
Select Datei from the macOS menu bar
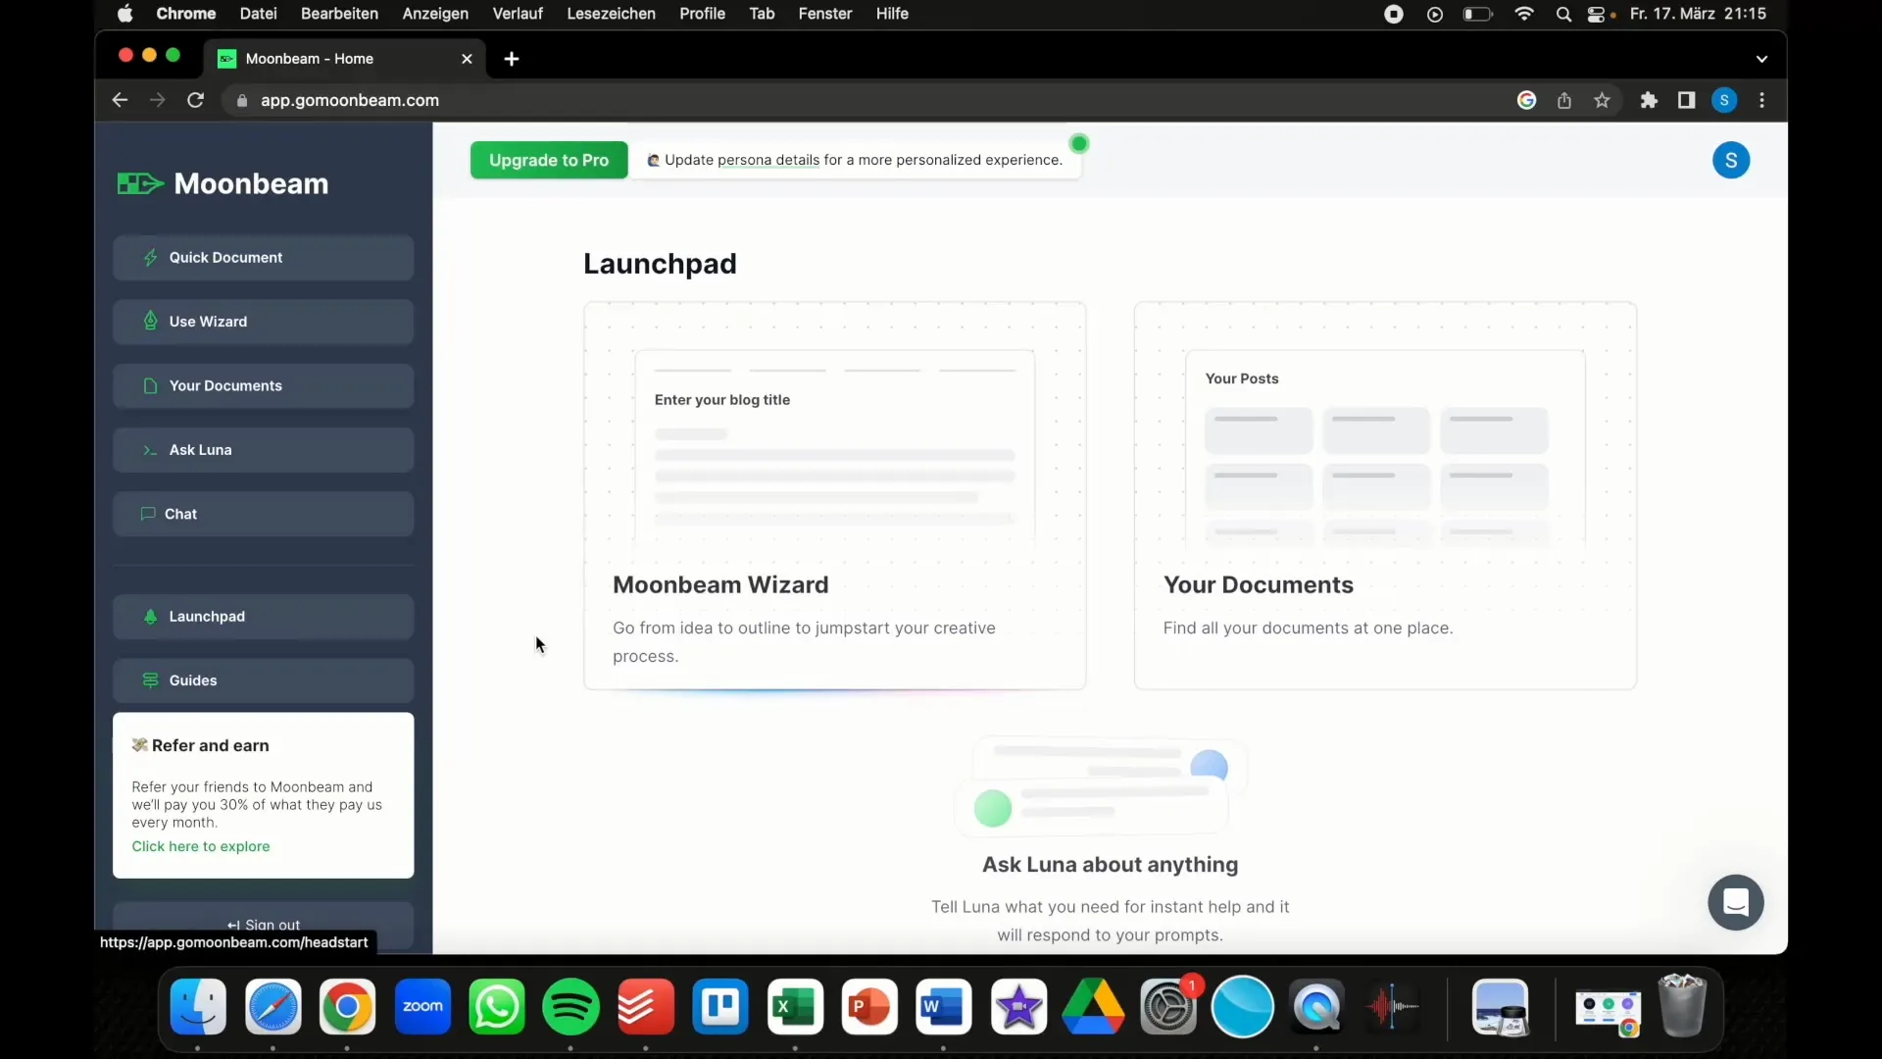tap(257, 13)
